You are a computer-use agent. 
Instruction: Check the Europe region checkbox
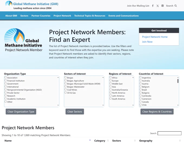coord(110,80)
